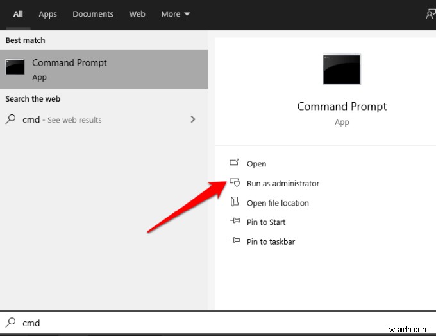Select Pin to Start option
Image resolution: width=436 pixels, height=336 pixels.
click(266, 222)
